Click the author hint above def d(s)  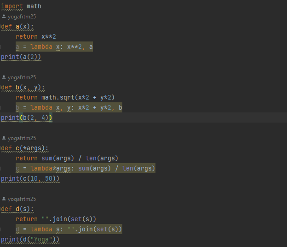click(19, 199)
